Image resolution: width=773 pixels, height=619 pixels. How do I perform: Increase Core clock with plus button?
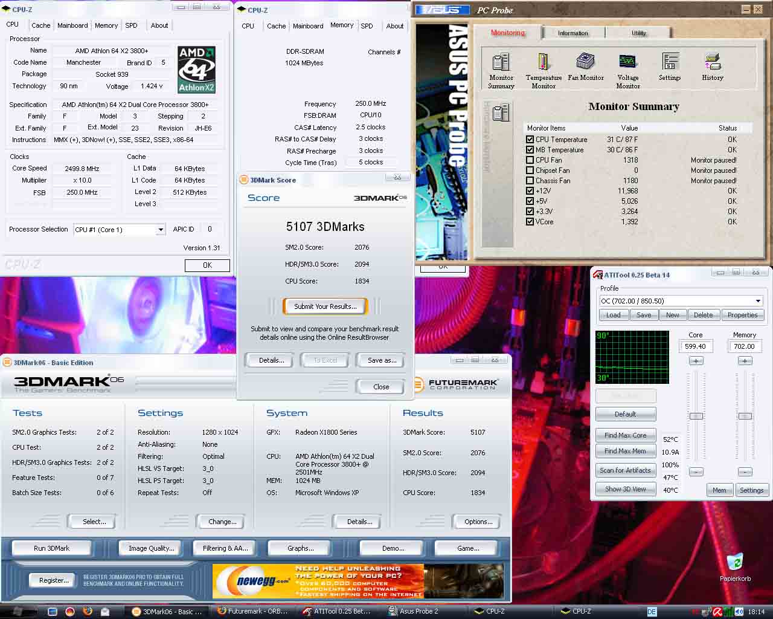pos(696,361)
